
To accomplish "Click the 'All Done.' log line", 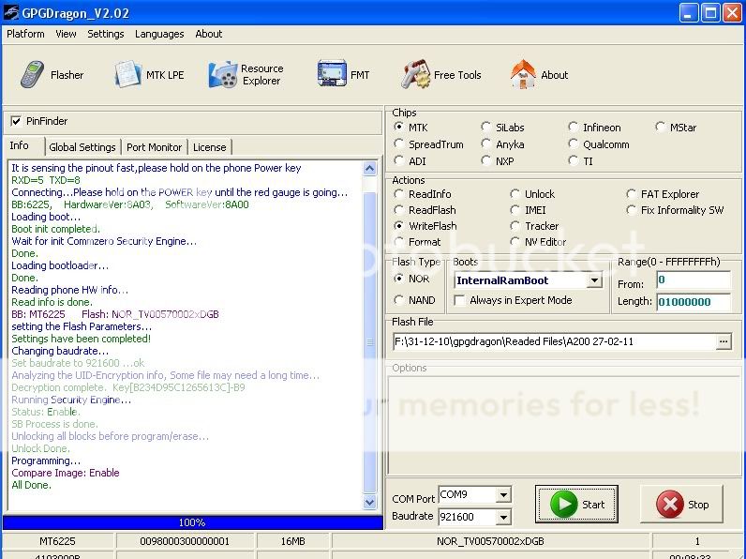I will pyautogui.click(x=32, y=485).
